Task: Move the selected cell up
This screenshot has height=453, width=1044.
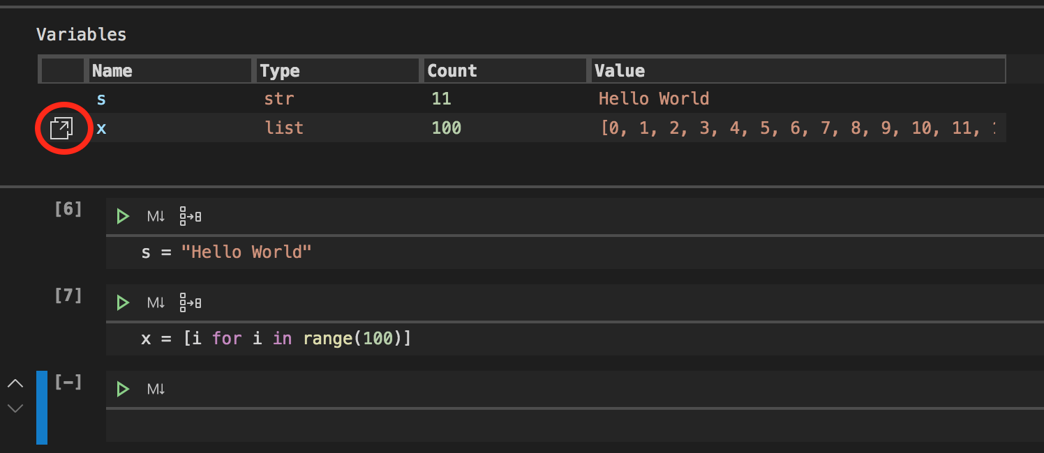Action: pos(15,383)
